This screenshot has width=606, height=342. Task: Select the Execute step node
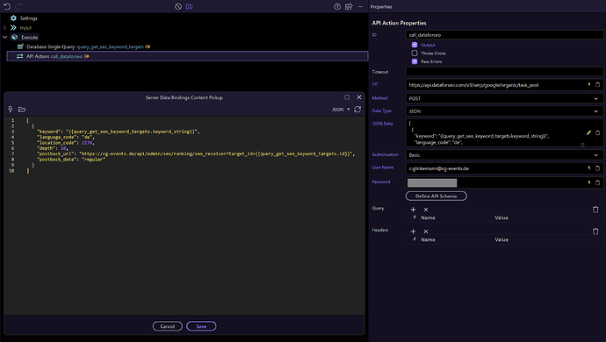click(x=25, y=38)
